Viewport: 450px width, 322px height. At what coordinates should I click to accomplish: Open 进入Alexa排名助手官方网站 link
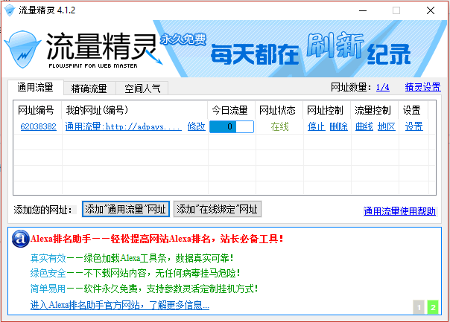tap(120, 305)
